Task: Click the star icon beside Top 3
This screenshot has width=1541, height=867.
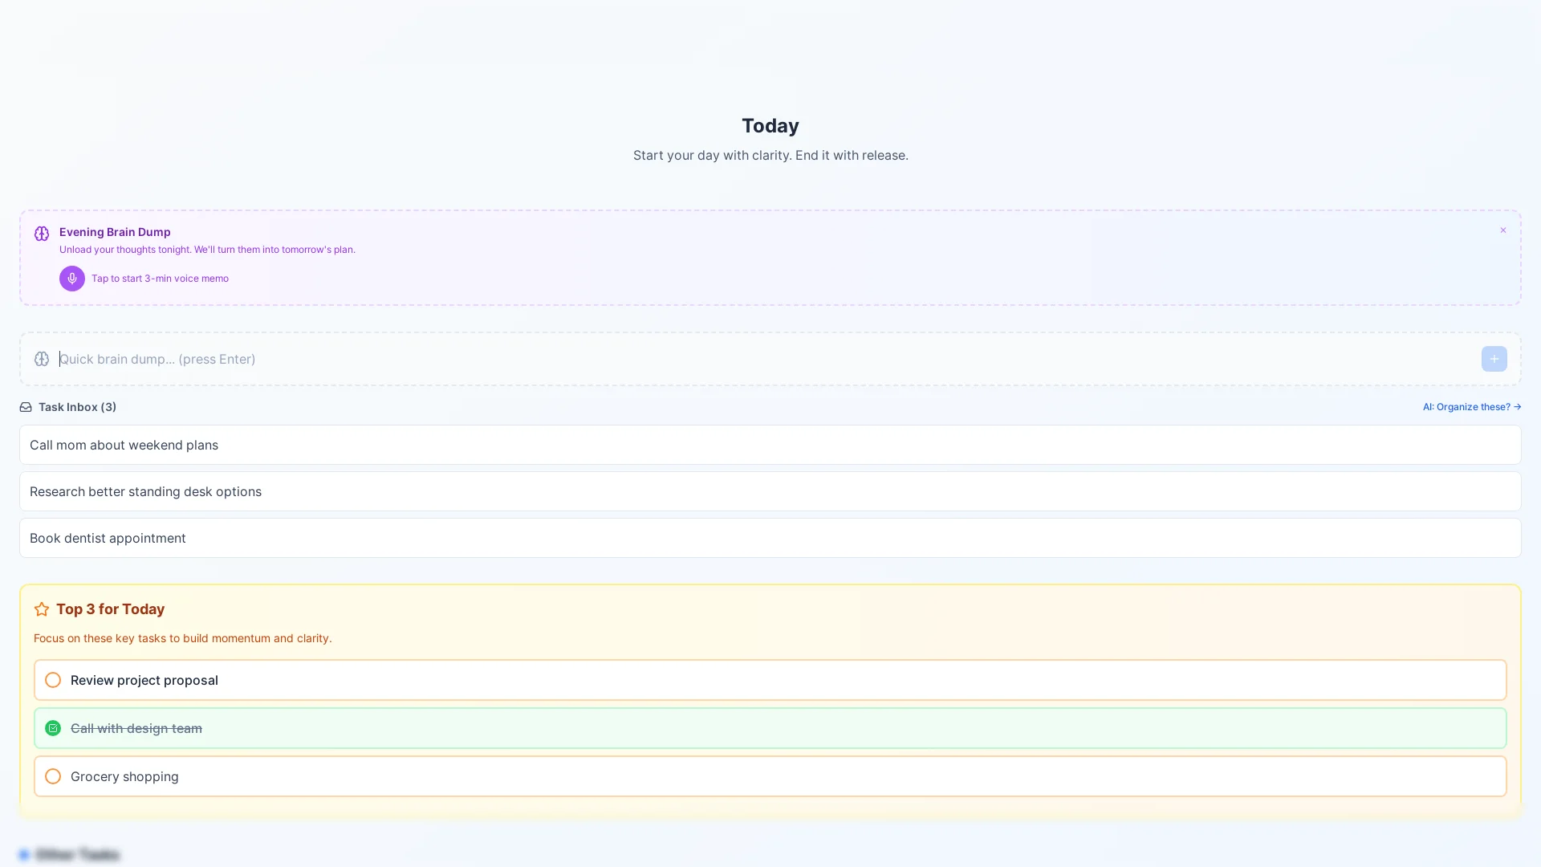Action: tap(42, 609)
